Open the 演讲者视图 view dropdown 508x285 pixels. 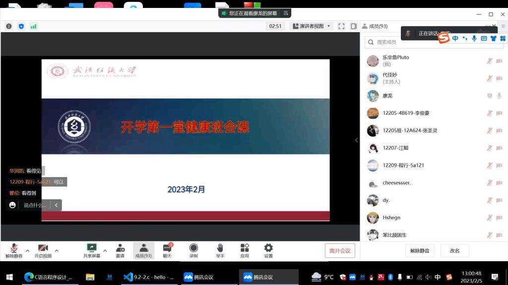click(x=312, y=26)
